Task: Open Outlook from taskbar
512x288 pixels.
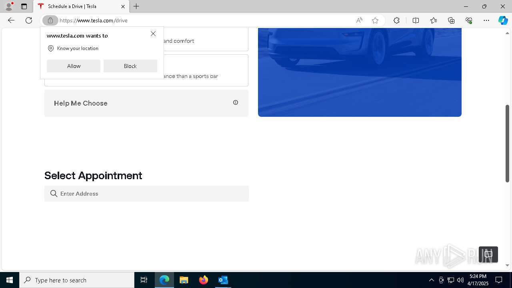Action: [x=223, y=280]
